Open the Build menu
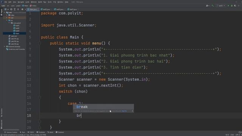The height and width of the screenshot is (136, 242). (x=40, y=2)
